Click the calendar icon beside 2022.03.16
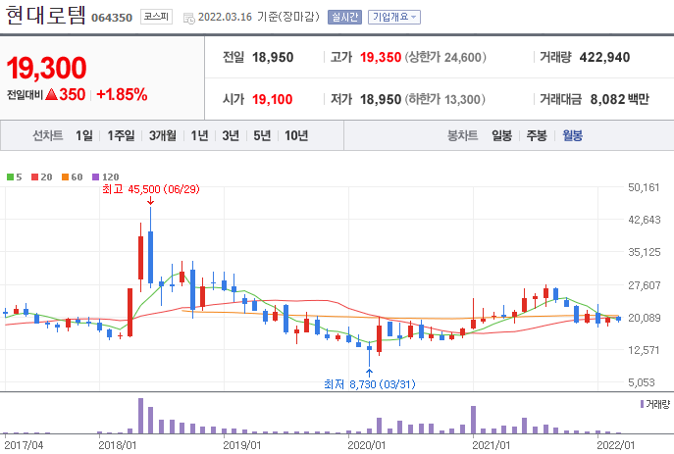 tap(188, 18)
